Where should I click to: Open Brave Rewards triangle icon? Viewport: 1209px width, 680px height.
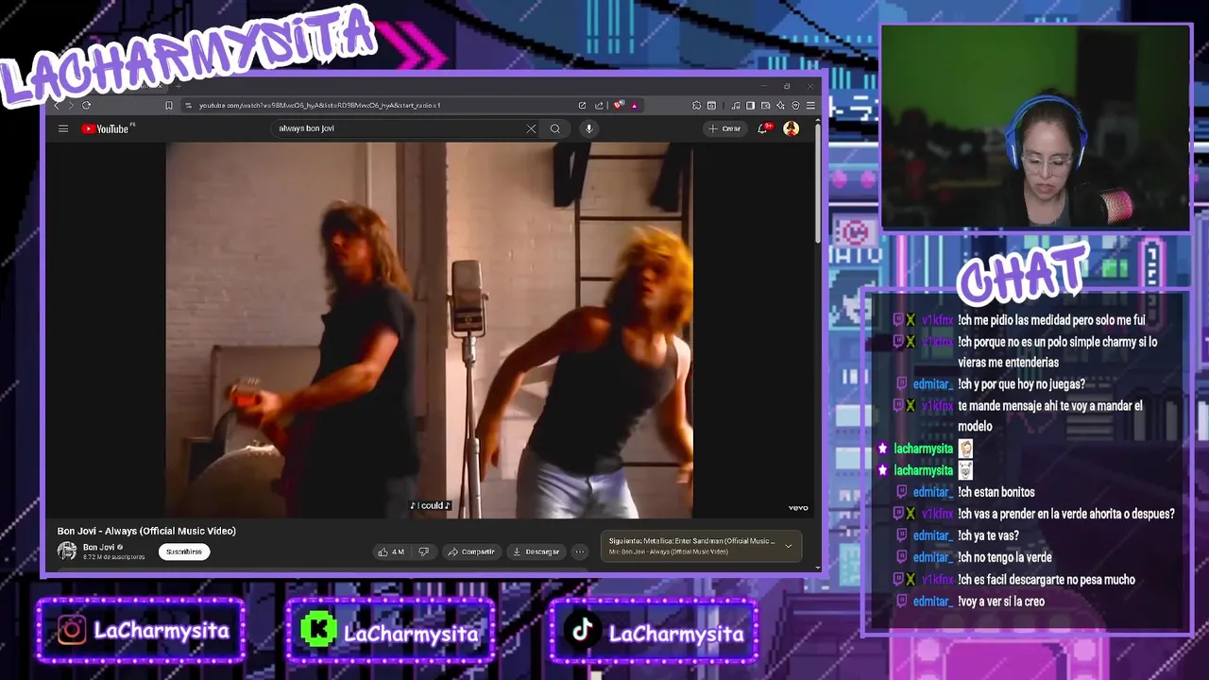634,105
